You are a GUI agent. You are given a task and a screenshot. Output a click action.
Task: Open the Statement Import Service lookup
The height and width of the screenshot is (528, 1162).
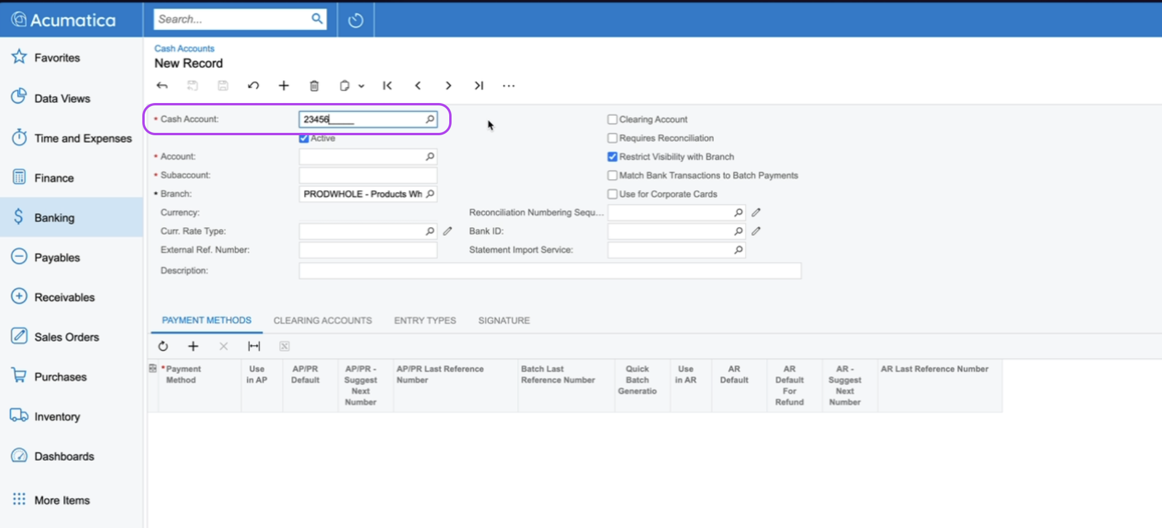click(x=739, y=250)
